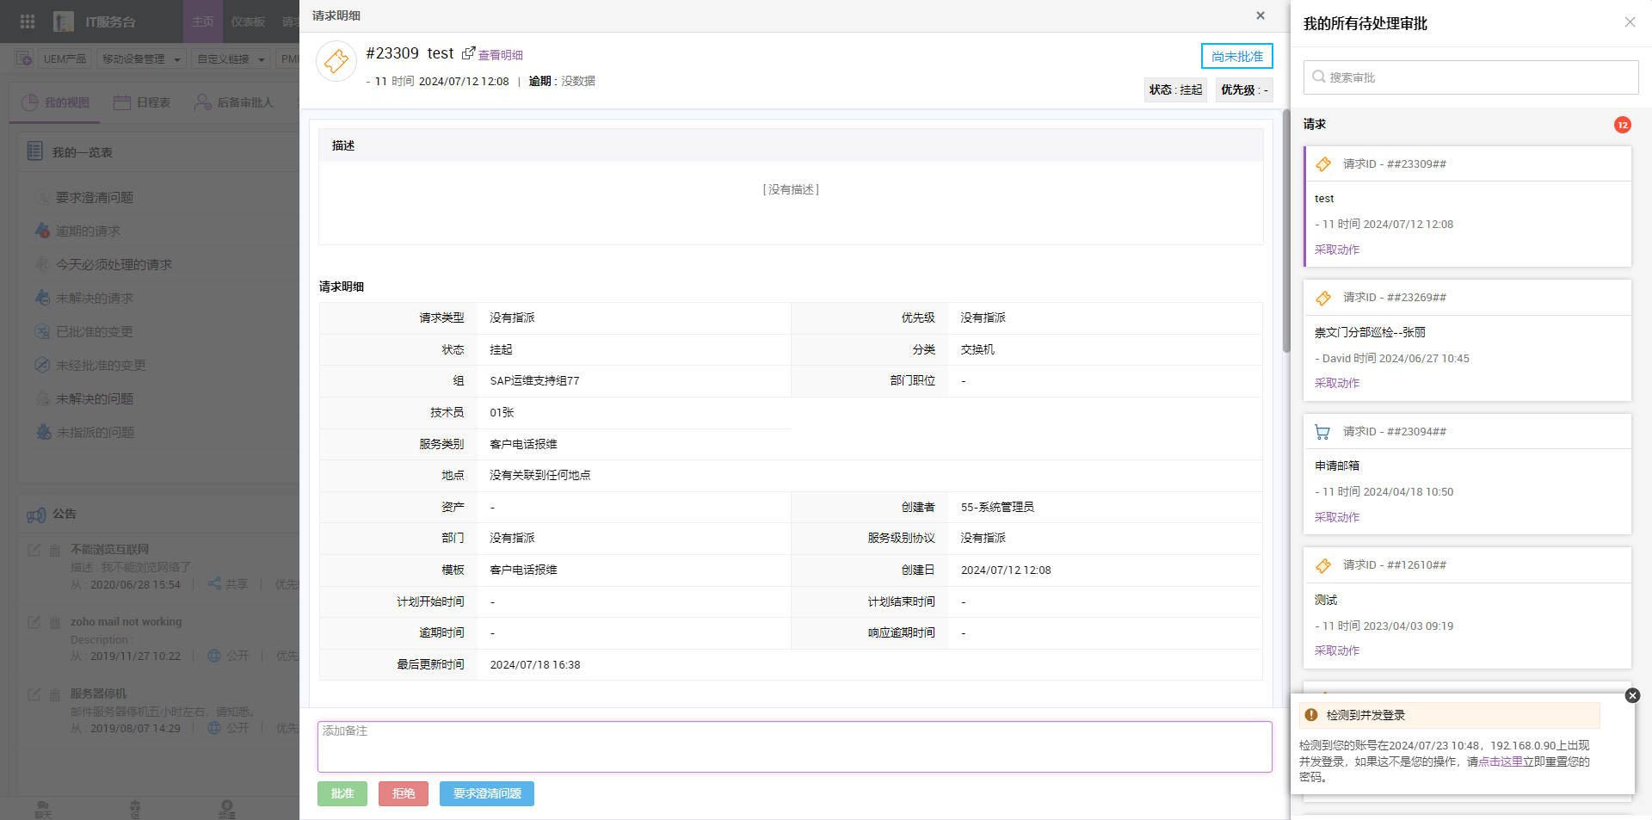Click the shopping cart icon for request 23094
The width and height of the screenshot is (1652, 820).
pos(1322,432)
